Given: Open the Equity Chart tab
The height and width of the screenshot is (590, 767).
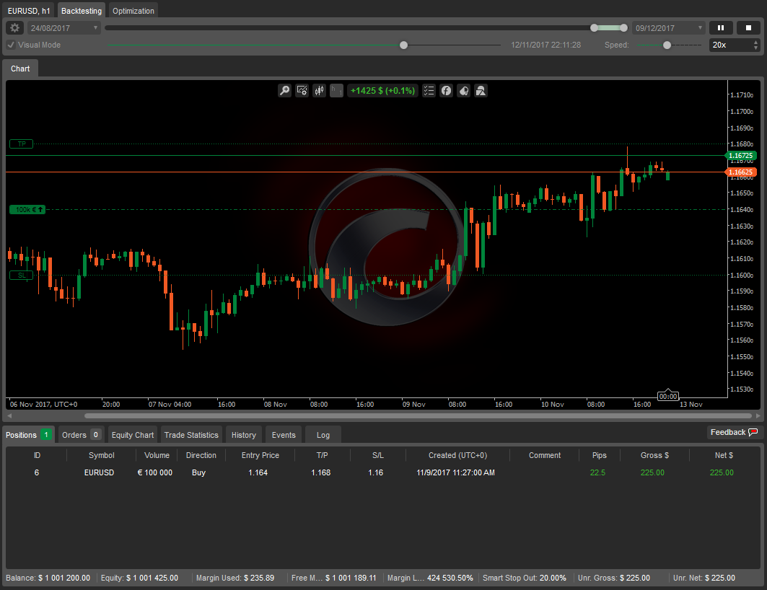Looking at the screenshot, I should 133,434.
